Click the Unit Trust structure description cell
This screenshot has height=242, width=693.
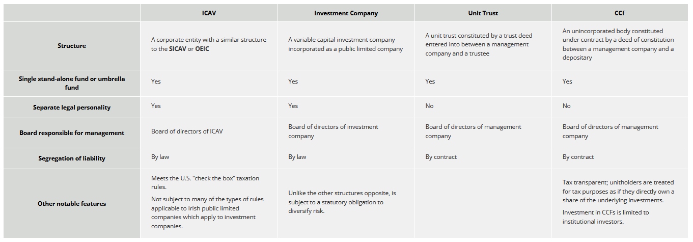click(479, 44)
